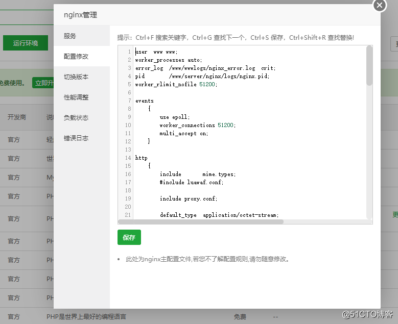Screen dimensions: 398x324
Task: Click the 'use epoll;' line
Action: [175, 117]
